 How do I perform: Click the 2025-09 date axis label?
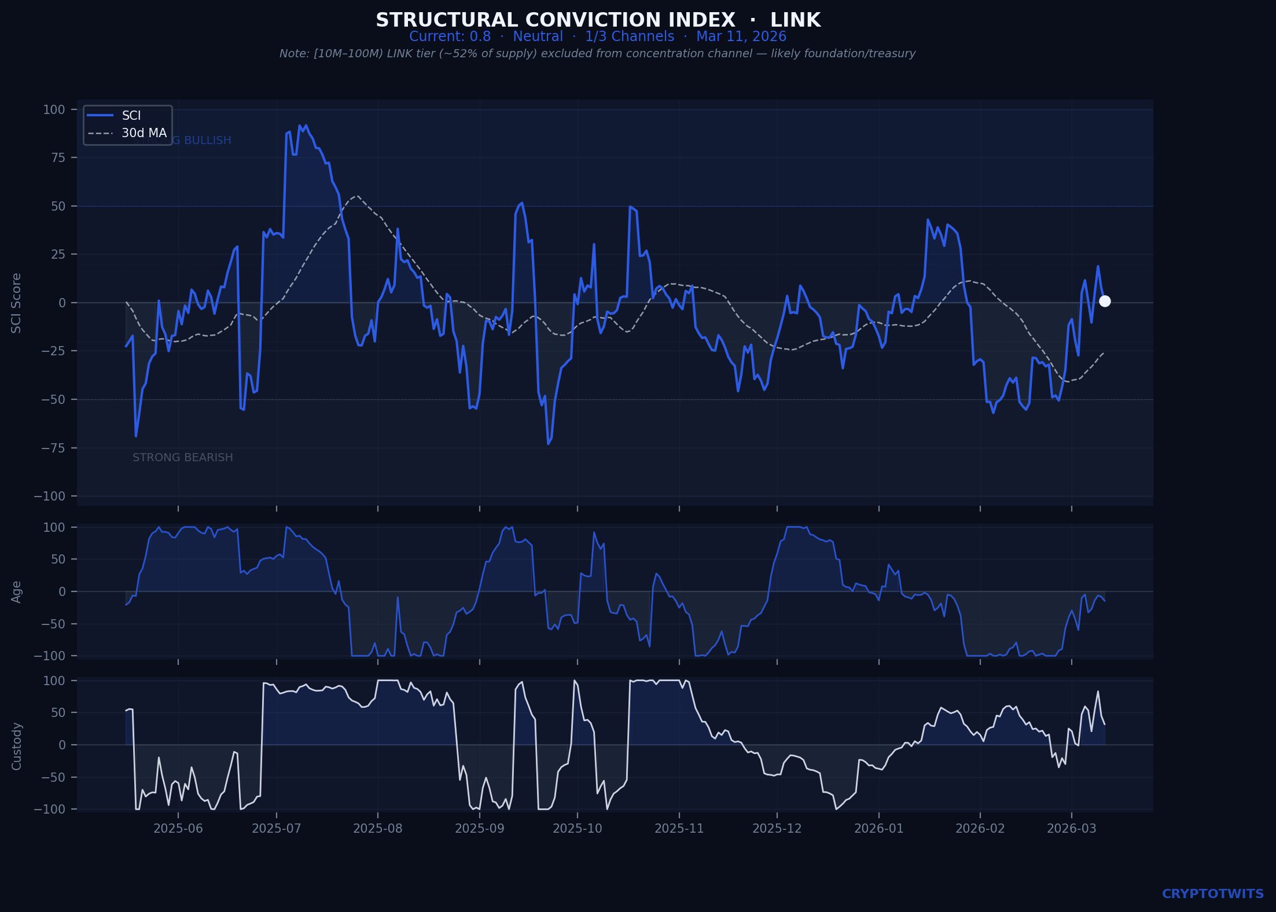pyautogui.click(x=479, y=829)
